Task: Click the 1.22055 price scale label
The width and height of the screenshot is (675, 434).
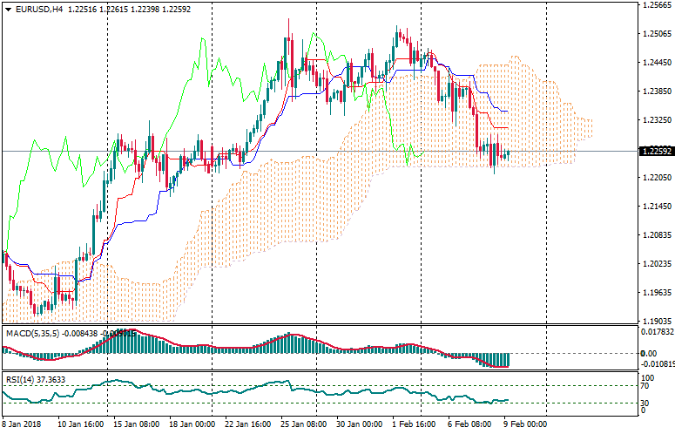Action: [656, 178]
